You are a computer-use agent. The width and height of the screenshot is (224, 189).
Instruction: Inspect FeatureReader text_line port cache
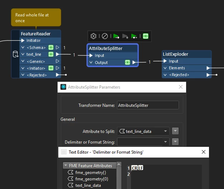click(51, 54)
